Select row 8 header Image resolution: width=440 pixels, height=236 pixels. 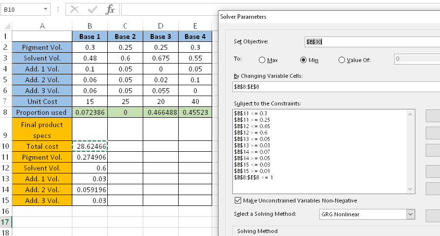[6, 112]
